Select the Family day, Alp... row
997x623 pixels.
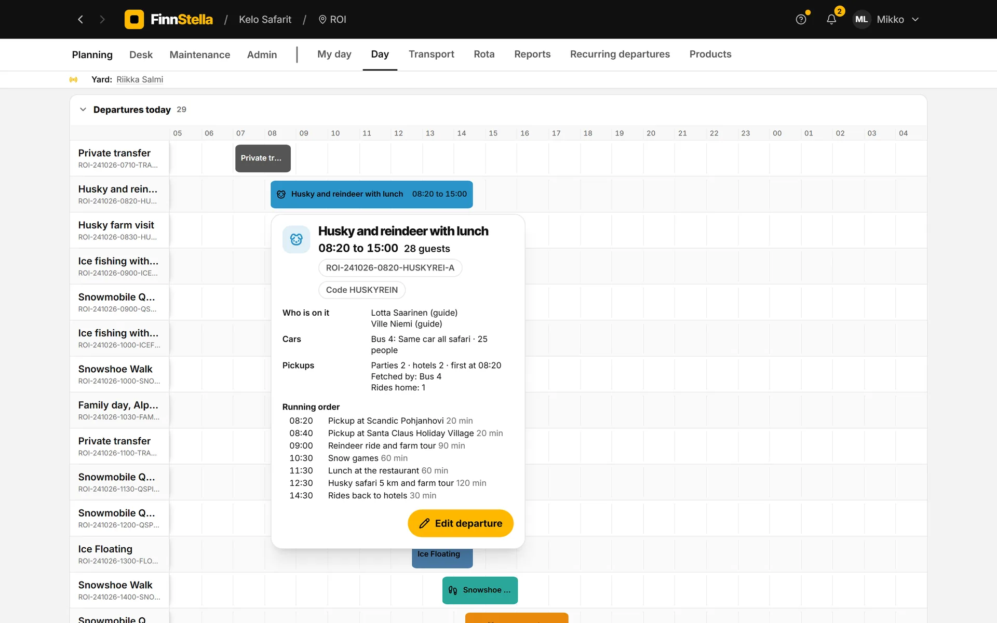pyautogui.click(x=119, y=410)
